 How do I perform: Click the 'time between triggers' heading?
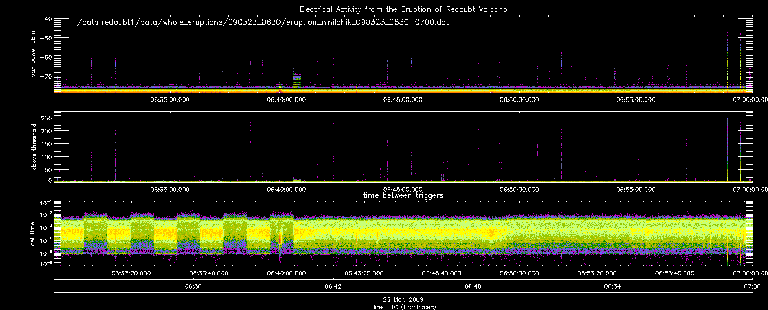(402, 195)
